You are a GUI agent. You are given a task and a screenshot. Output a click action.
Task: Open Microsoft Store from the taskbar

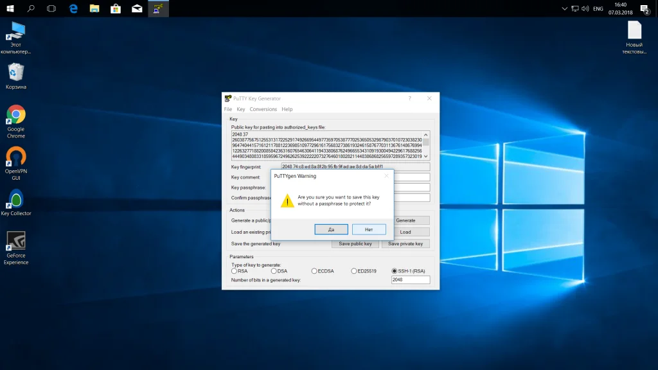tap(116, 8)
